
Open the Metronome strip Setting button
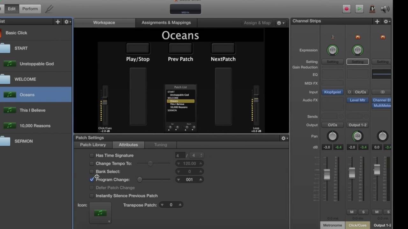[332, 62]
